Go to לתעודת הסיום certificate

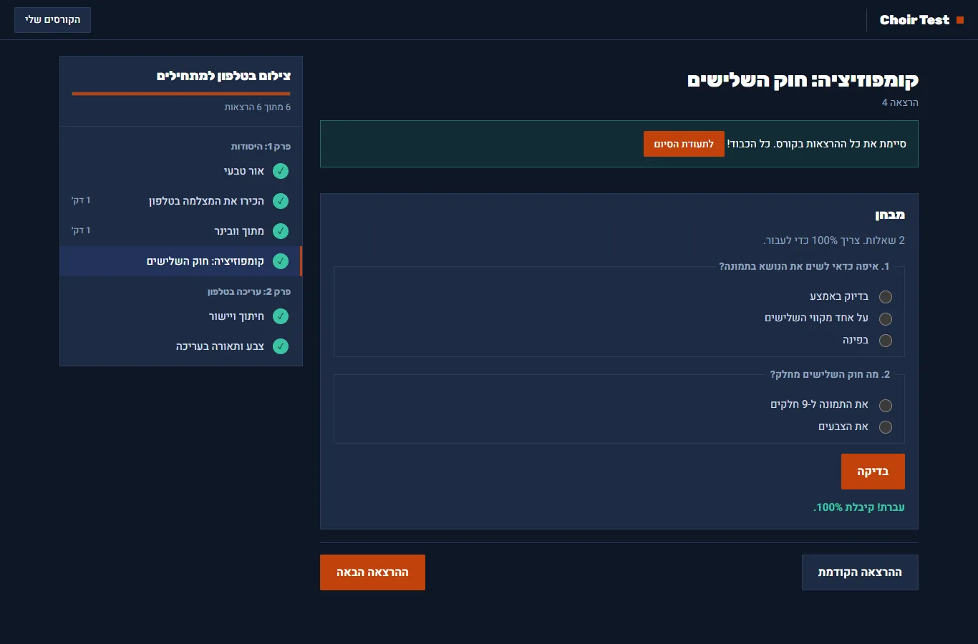(x=684, y=144)
